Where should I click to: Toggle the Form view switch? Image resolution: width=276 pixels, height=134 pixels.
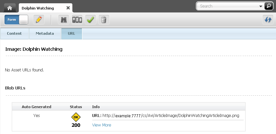[x=16, y=20]
